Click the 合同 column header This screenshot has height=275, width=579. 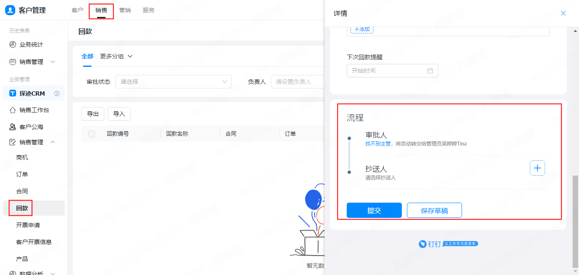click(231, 134)
